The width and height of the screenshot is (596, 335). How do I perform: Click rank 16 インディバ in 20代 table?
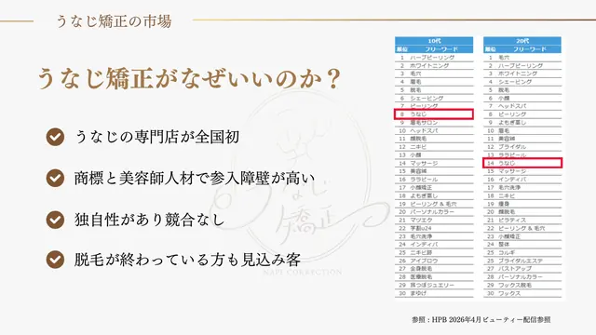(x=522, y=180)
